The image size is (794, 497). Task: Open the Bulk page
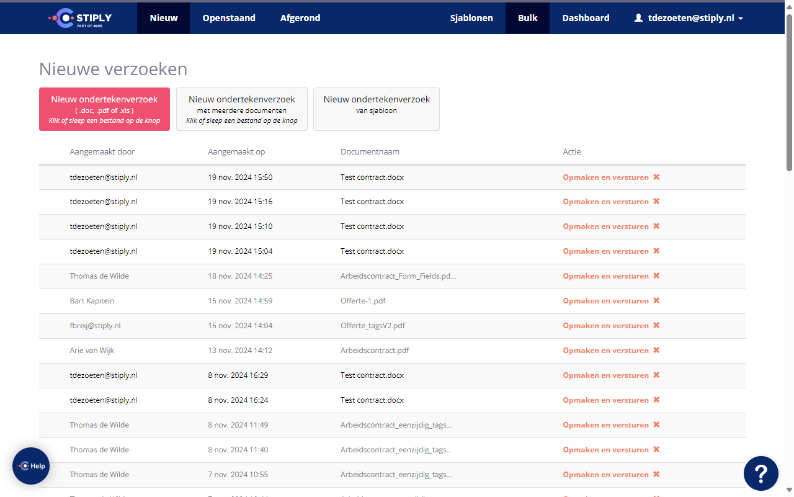[527, 18]
